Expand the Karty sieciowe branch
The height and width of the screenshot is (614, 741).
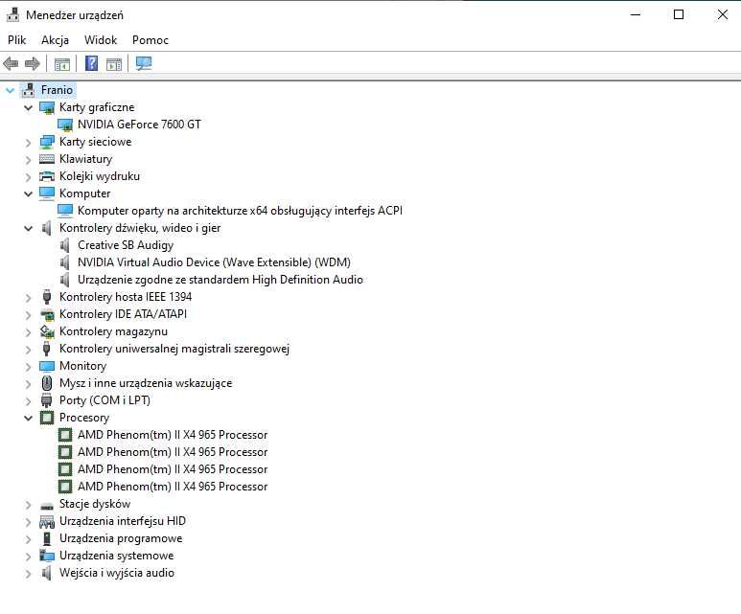(x=29, y=143)
